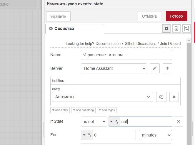The image size is (195, 145).
Task: Add entity with 'add entity' button
Action: 60,110
